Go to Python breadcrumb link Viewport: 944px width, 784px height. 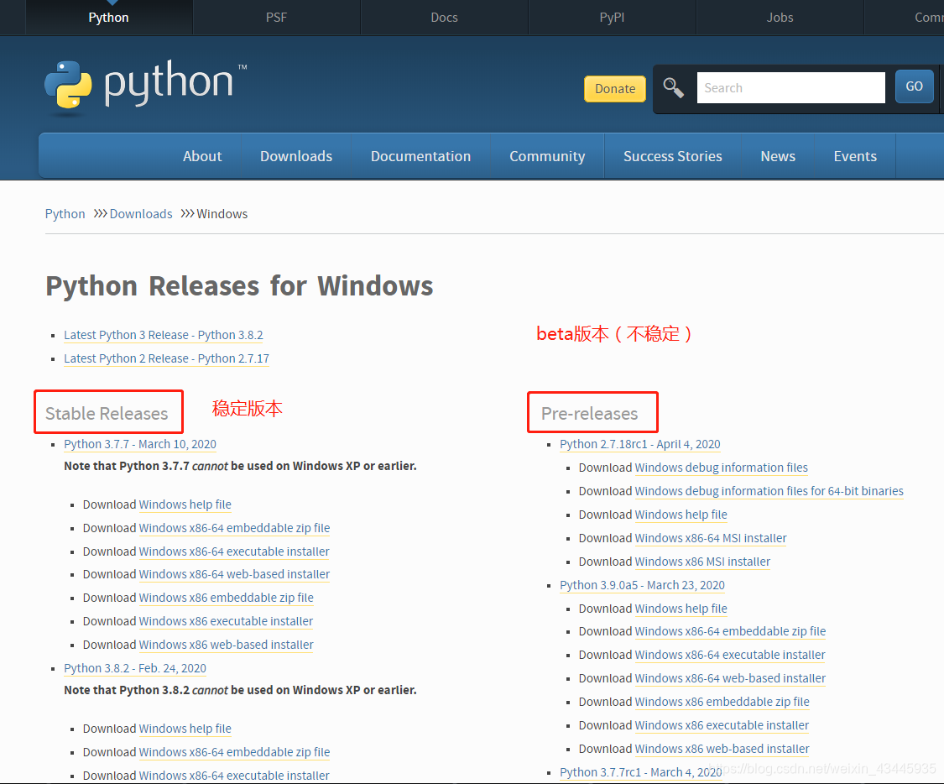tap(65, 214)
